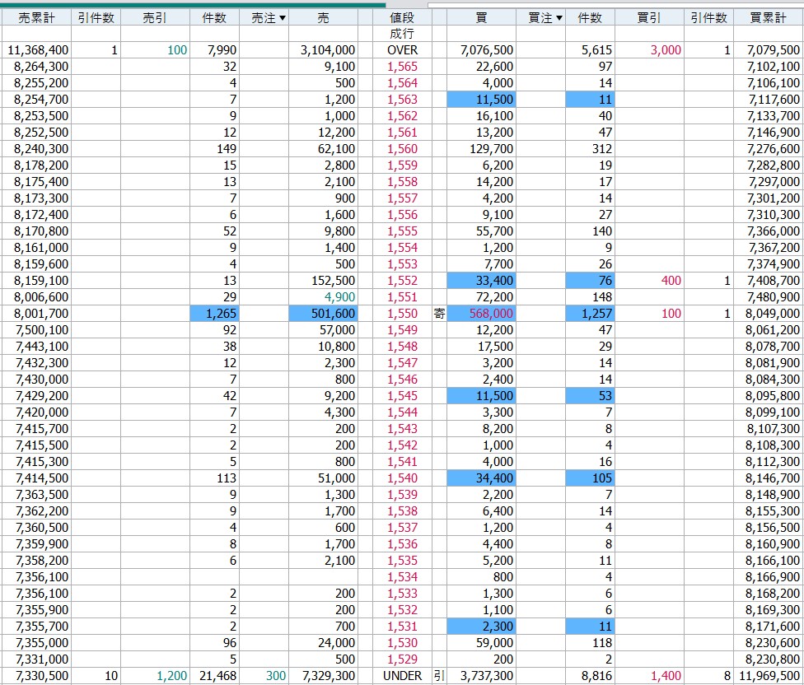The width and height of the screenshot is (804, 685).
Task: Select cumulative sell 7,500,100
Action: point(41,330)
